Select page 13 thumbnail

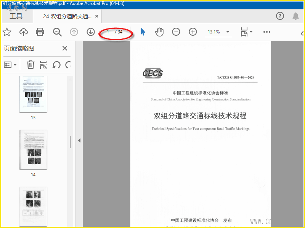[x=33, y=94]
